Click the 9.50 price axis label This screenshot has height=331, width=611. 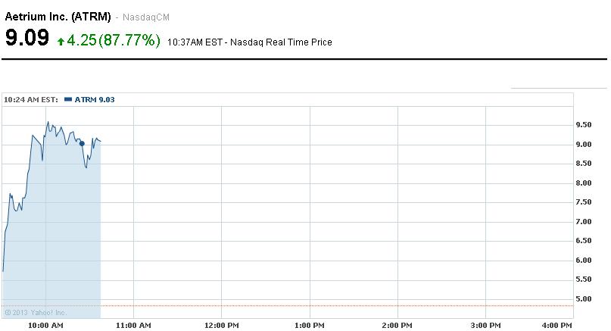tap(588, 125)
